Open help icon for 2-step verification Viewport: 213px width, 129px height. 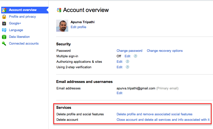pyautogui.click(x=127, y=67)
